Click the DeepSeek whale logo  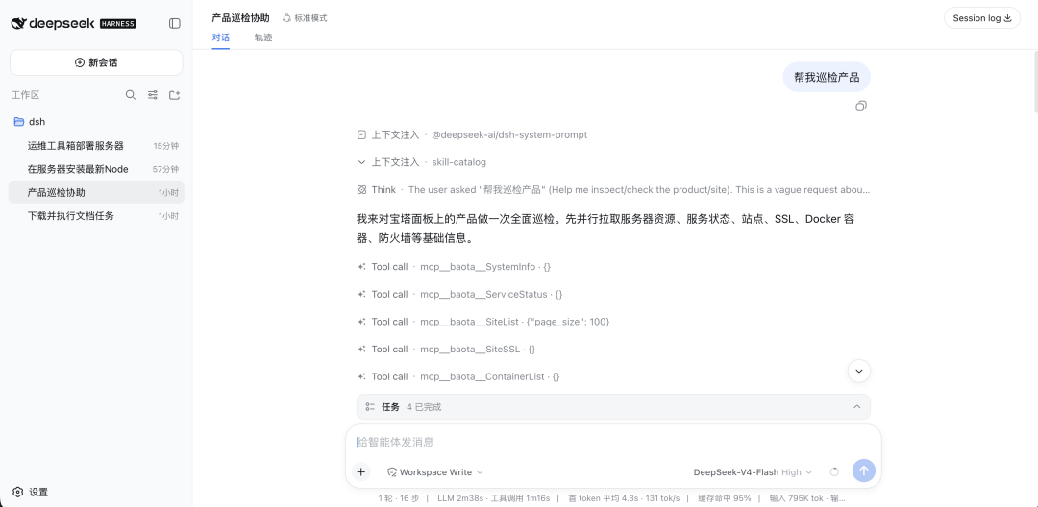point(18,23)
